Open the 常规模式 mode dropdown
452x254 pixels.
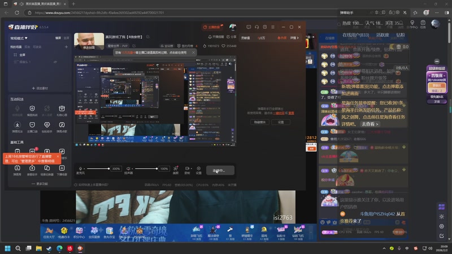pos(19,38)
